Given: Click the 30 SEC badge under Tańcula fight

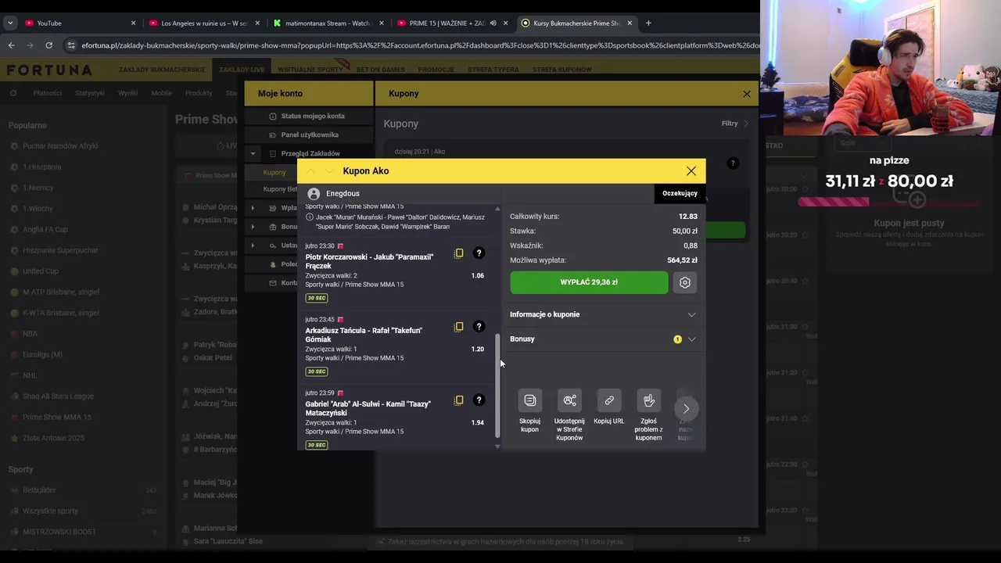Looking at the screenshot, I should pos(317,371).
